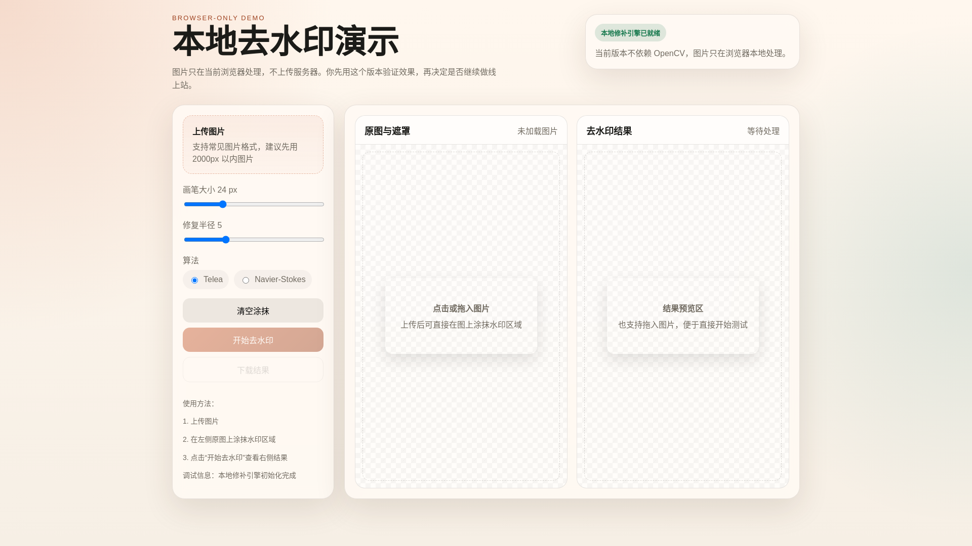Click the 开始去水印 button

[x=253, y=340]
